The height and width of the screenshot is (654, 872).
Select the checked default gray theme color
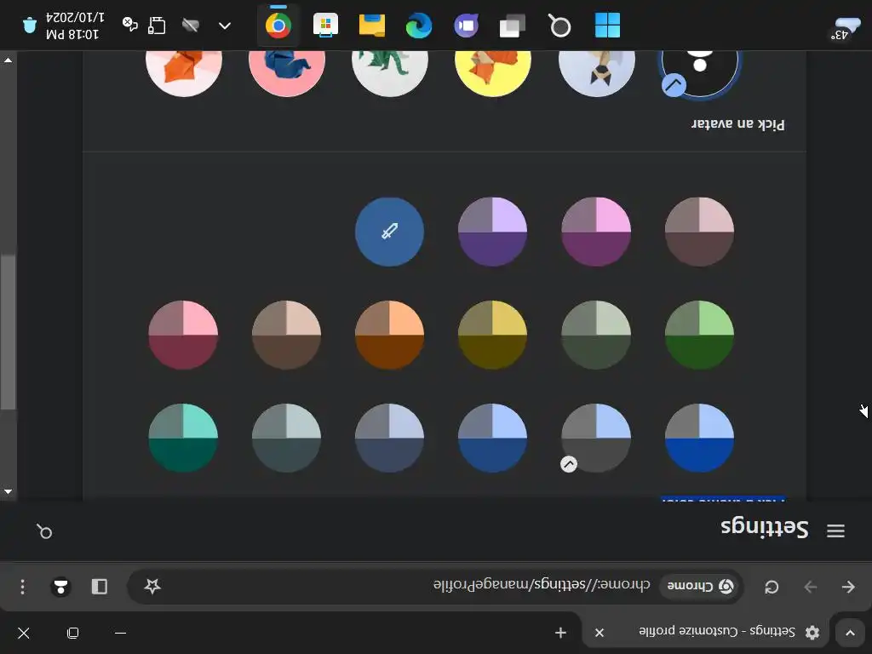[596, 439]
